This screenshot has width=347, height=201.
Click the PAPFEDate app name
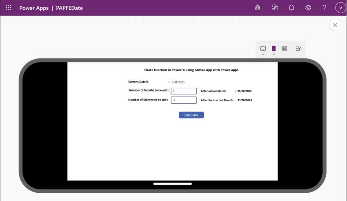69,8
